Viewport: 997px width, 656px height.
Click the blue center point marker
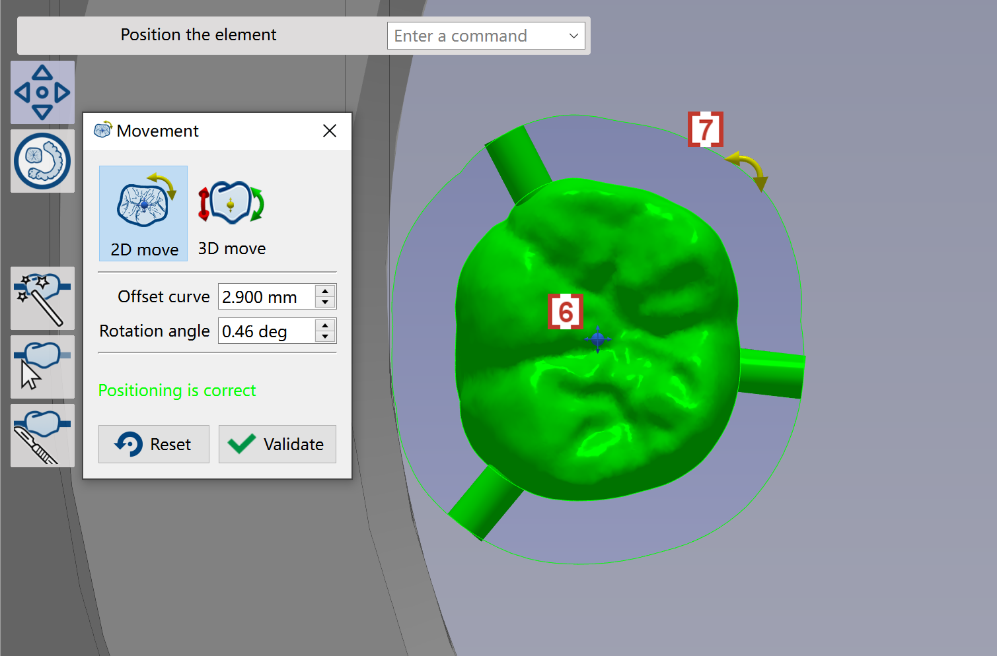pos(598,339)
